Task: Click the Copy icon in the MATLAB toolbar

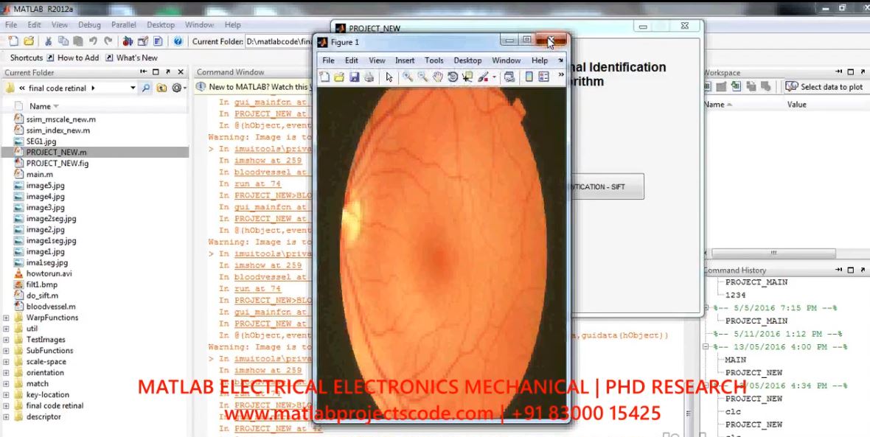Action: pos(63,41)
